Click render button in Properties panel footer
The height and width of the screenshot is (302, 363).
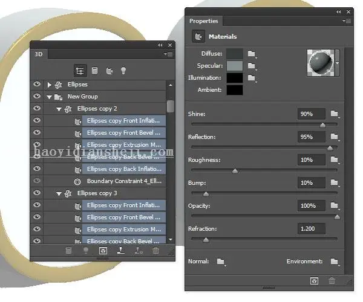pyautogui.click(x=314, y=281)
